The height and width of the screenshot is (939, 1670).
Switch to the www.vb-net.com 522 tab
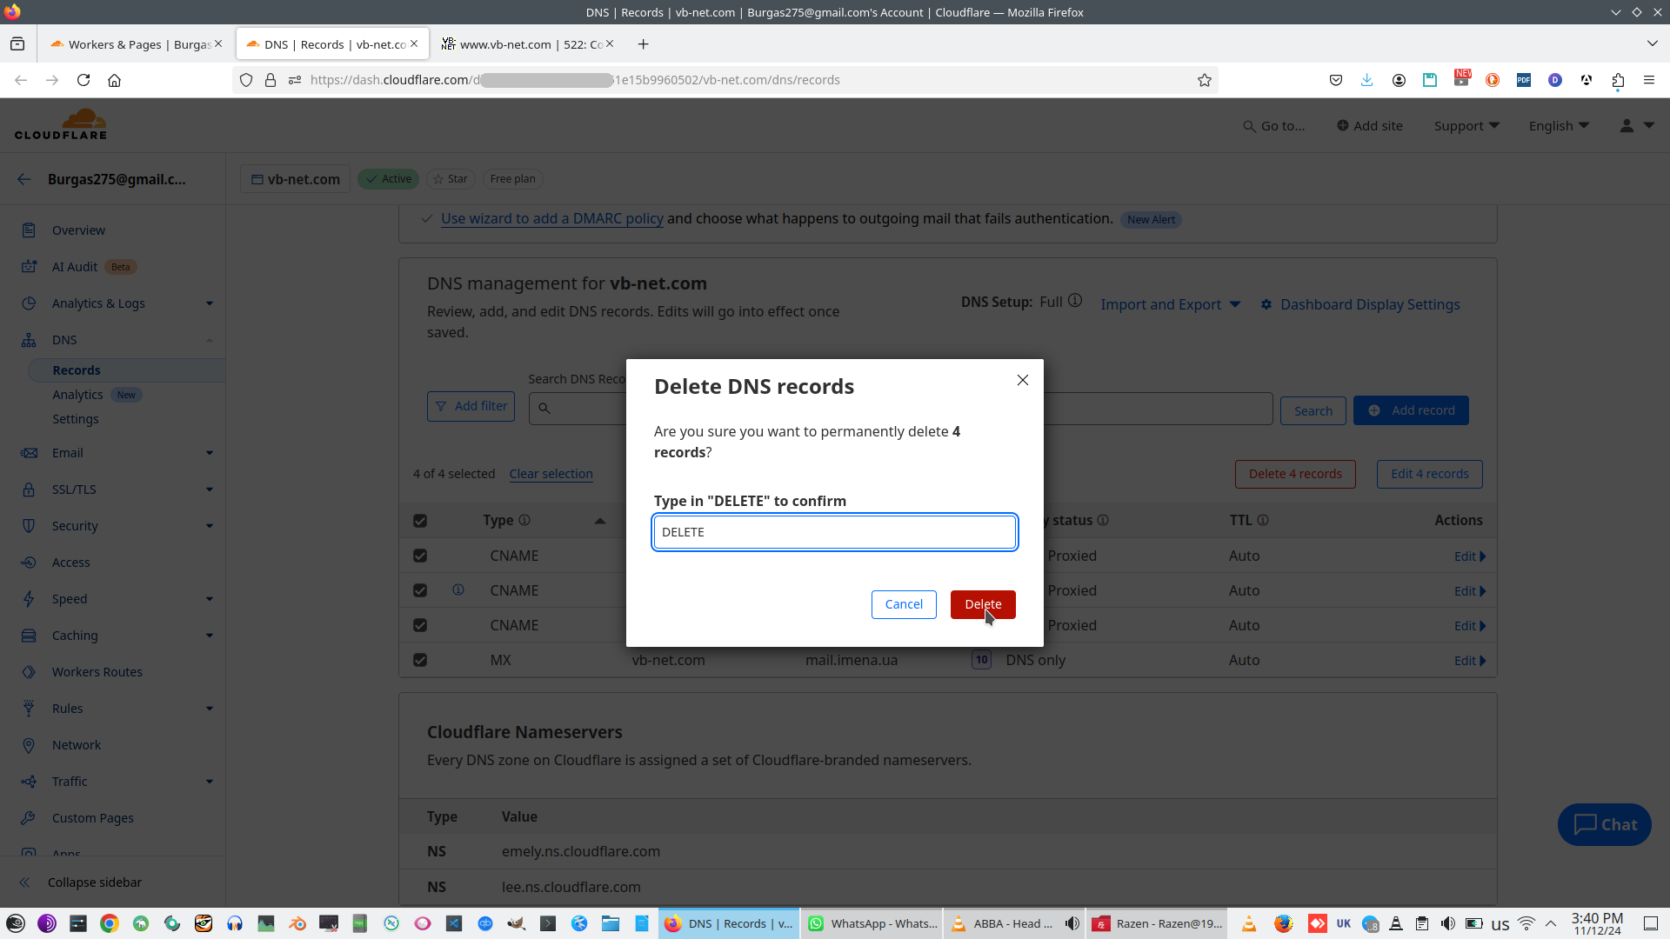[x=522, y=44]
